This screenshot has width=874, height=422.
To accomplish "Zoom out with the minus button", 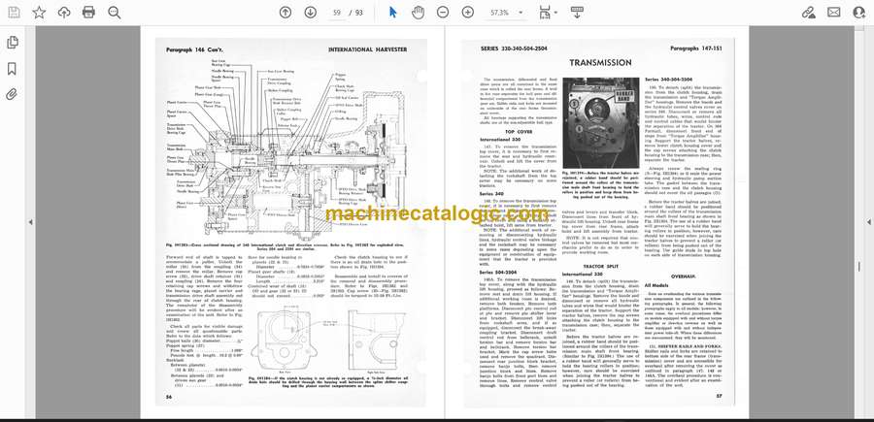I will click(443, 13).
